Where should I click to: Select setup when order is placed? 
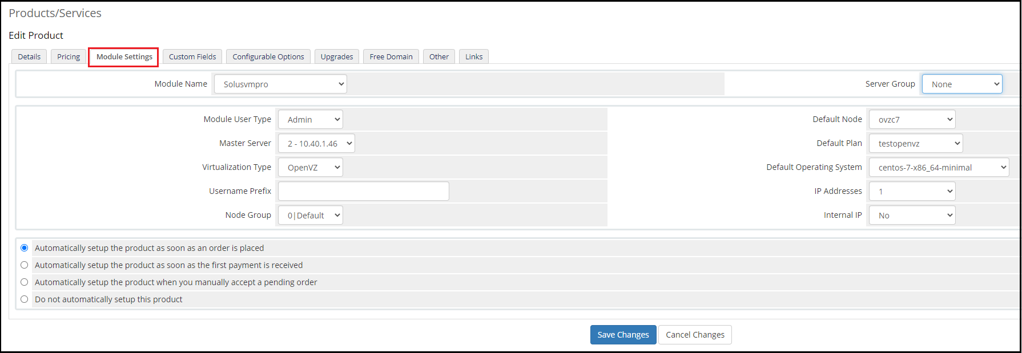click(25, 248)
